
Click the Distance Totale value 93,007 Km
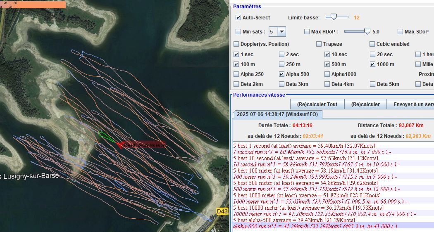point(411,125)
